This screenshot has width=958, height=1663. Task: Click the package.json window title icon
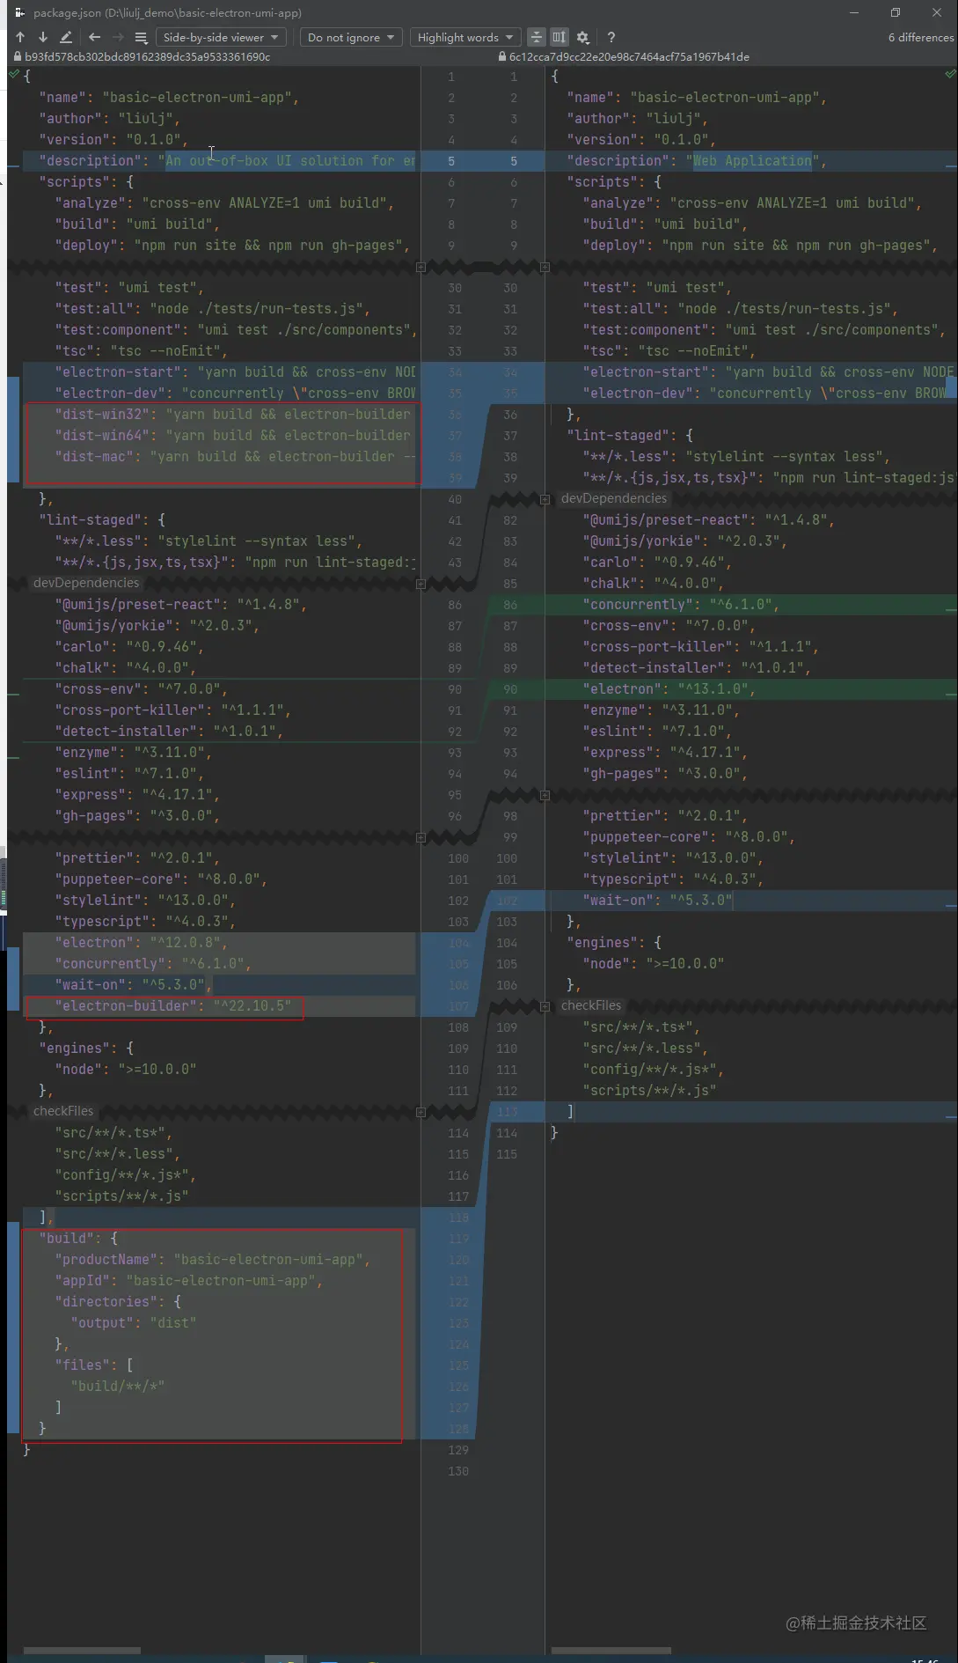pos(20,12)
